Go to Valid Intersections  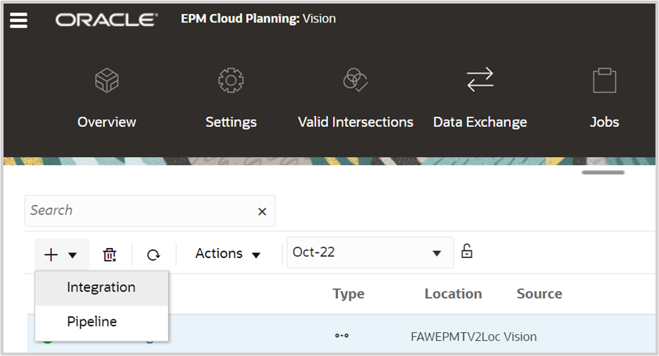(x=356, y=99)
